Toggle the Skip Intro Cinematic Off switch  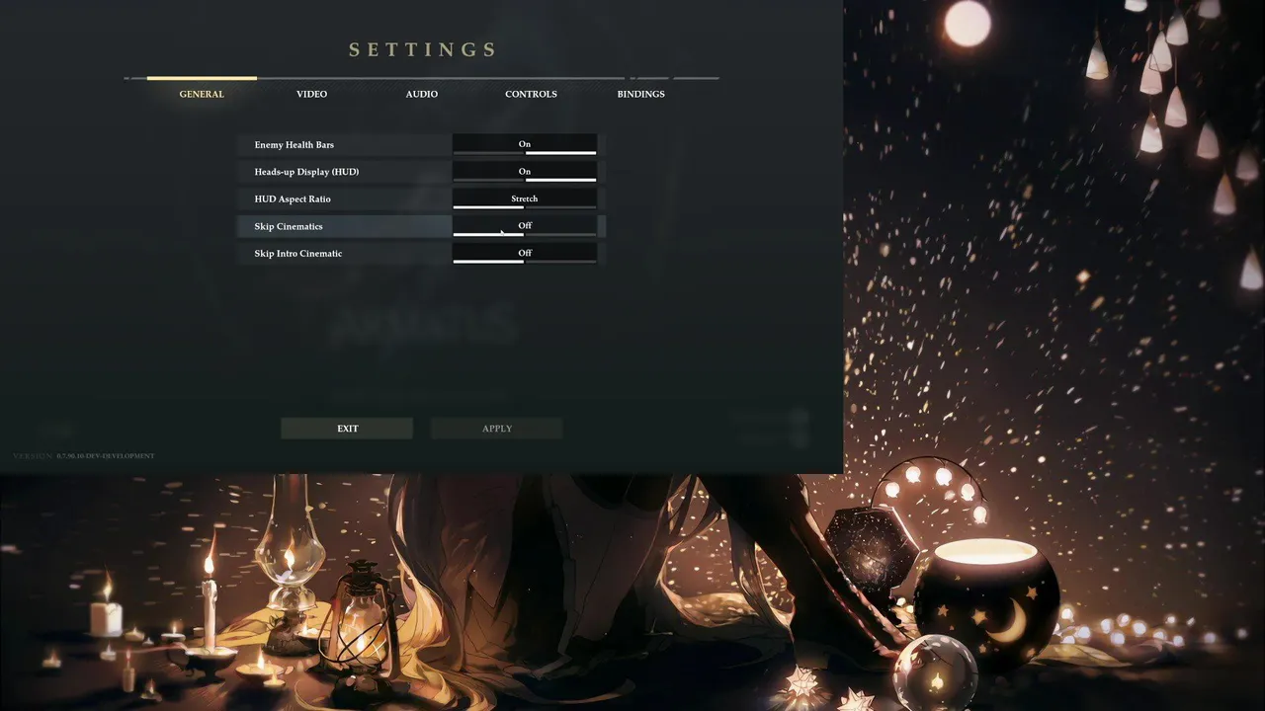pyautogui.click(x=525, y=253)
